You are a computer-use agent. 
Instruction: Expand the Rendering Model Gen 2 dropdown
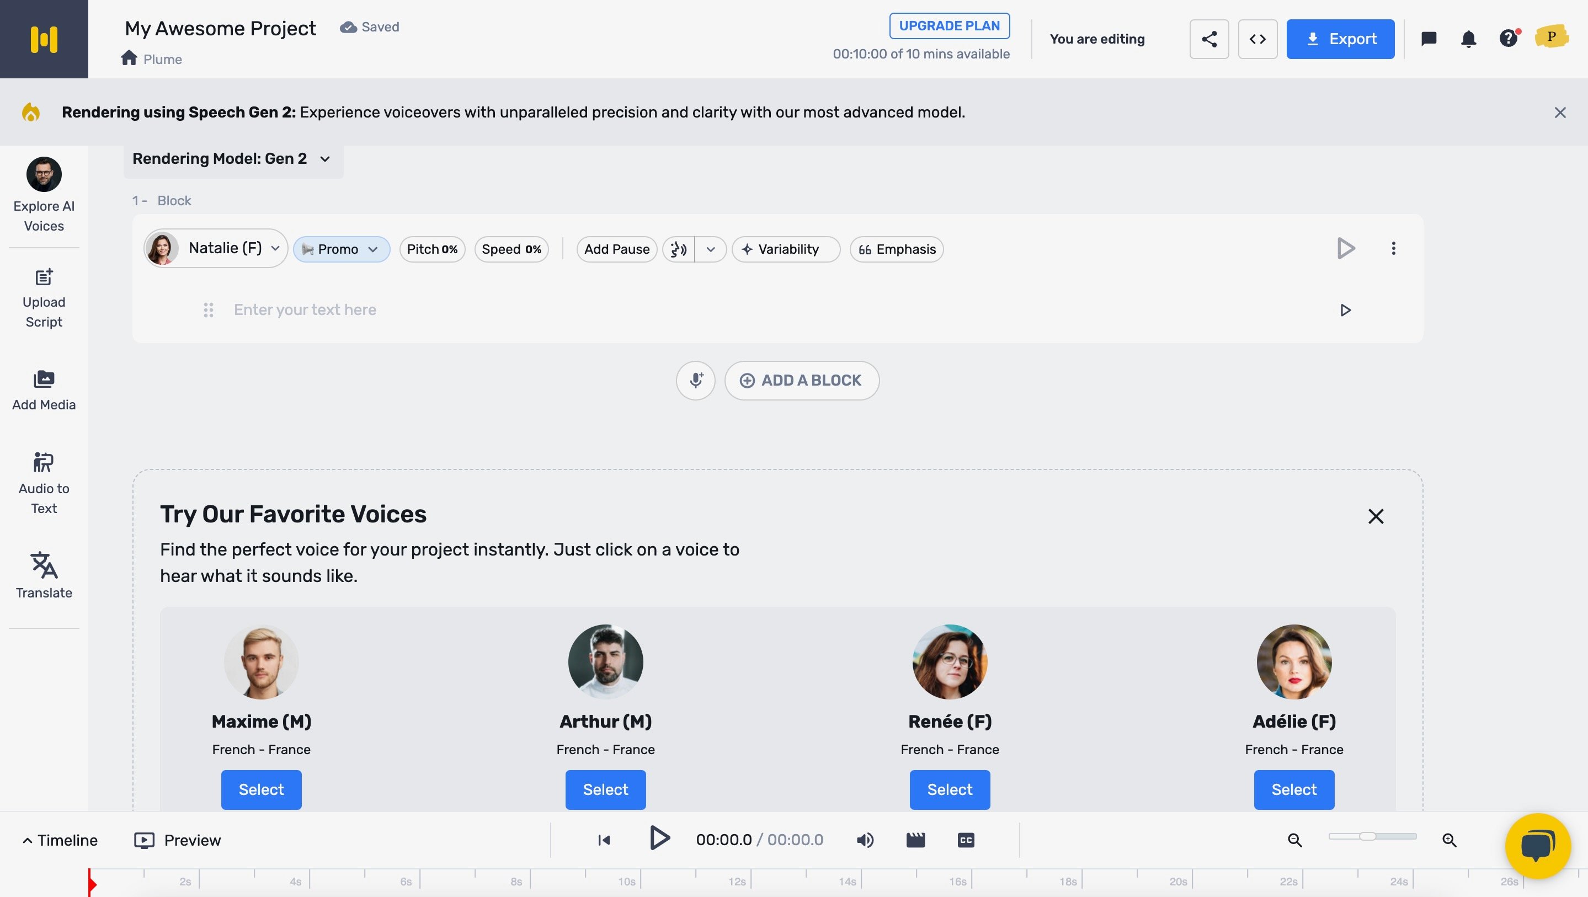tap(233, 158)
